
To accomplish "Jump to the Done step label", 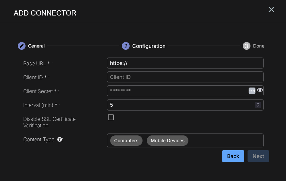I will pyautogui.click(x=259, y=46).
